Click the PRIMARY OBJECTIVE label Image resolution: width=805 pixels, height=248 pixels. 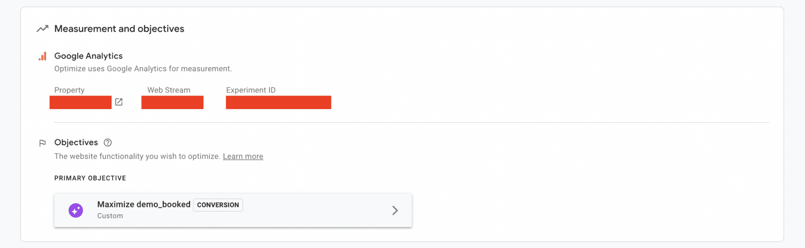(90, 178)
